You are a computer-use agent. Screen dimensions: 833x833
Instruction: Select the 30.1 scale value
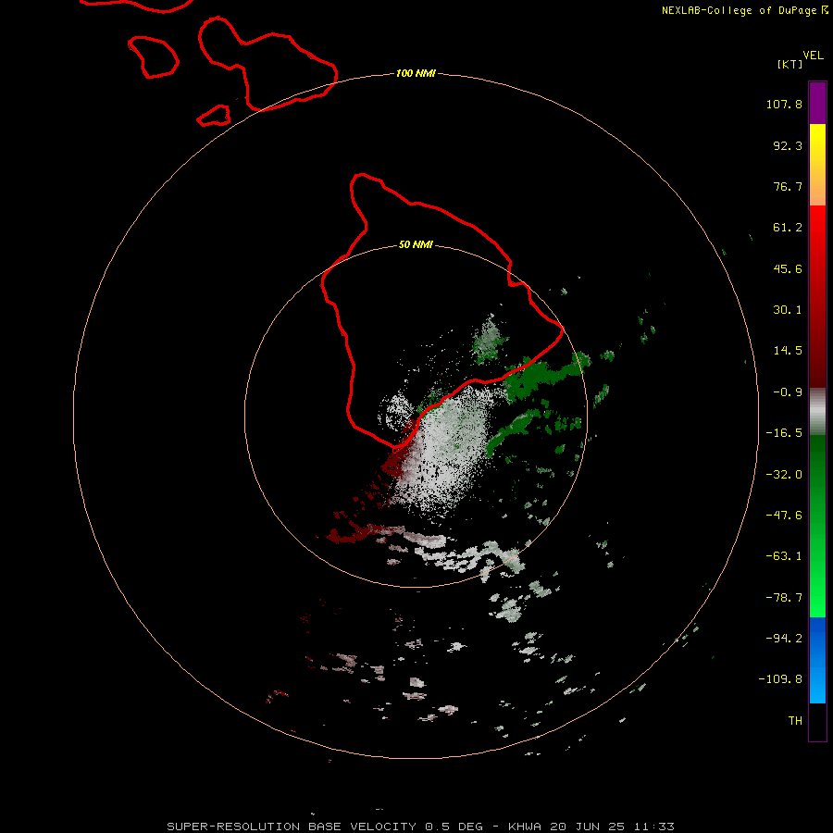788,310
